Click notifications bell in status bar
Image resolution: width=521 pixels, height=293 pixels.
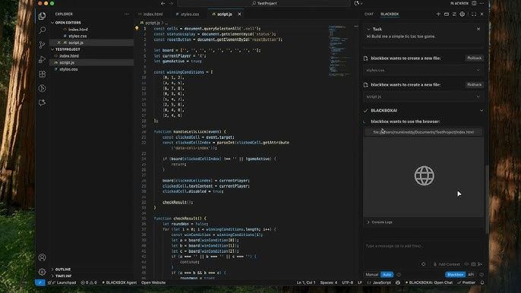coord(482,282)
